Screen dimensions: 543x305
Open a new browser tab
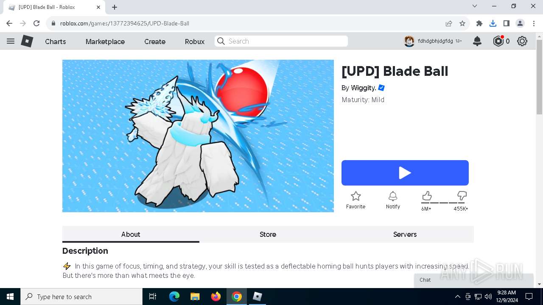tap(115, 7)
